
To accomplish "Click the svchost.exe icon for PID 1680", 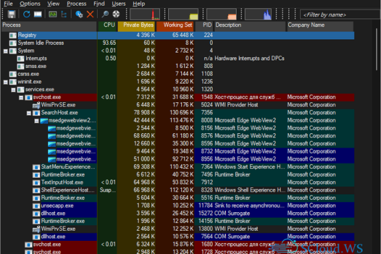I will [x=28, y=244].
